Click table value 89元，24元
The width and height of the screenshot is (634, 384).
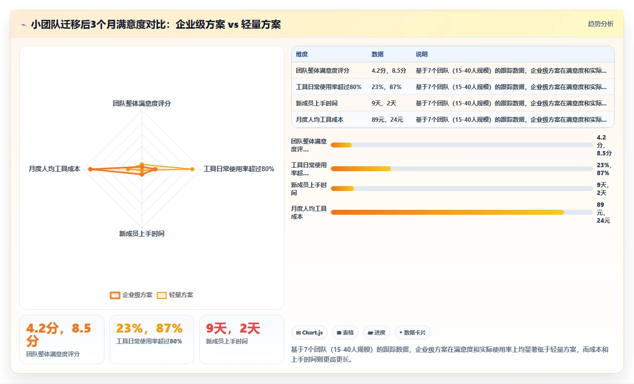(x=387, y=120)
